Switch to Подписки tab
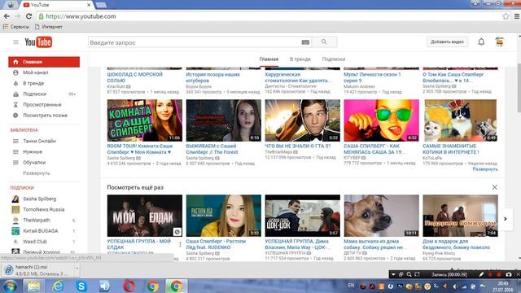 (x=334, y=59)
